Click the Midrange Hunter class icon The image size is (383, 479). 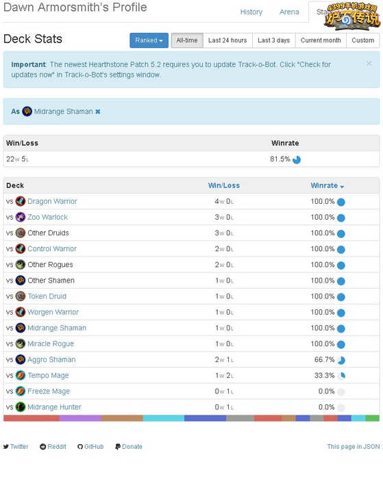point(21,407)
